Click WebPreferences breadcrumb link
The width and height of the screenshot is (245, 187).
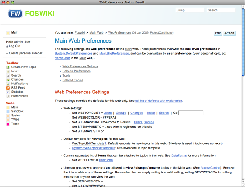(119, 32)
